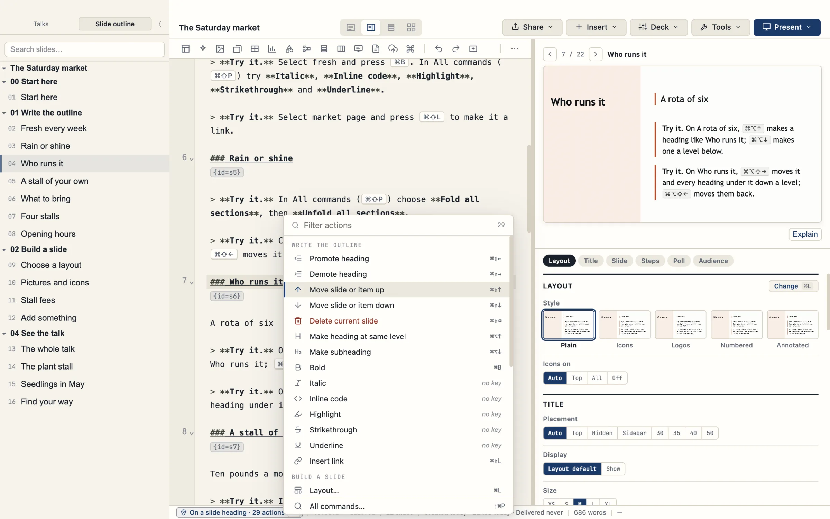
Task: Select the Slide outline sidebar tab
Action: coord(115,24)
